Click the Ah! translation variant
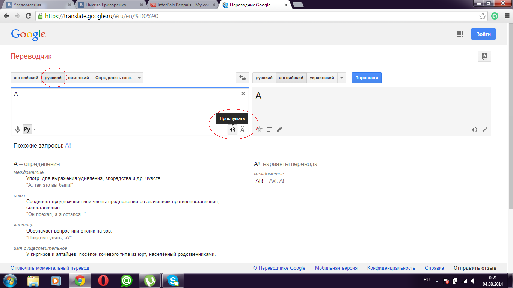513x288 pixels. [x=260, y=181]
